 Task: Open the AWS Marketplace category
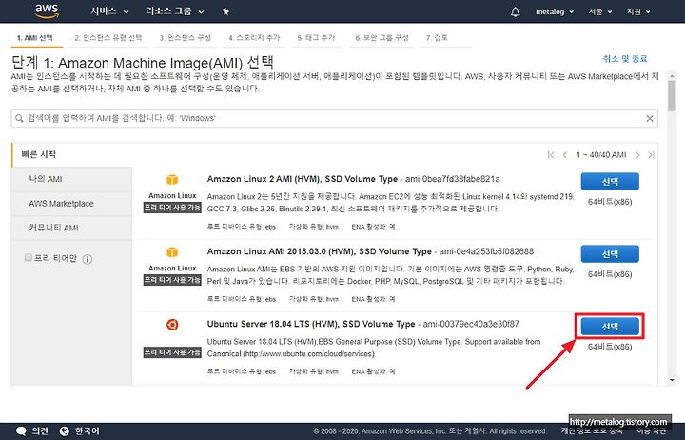coord(71,204)
